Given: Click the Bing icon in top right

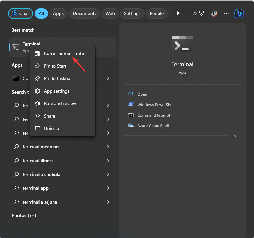Looking at the screenshot, I should (x=239, y=13).
